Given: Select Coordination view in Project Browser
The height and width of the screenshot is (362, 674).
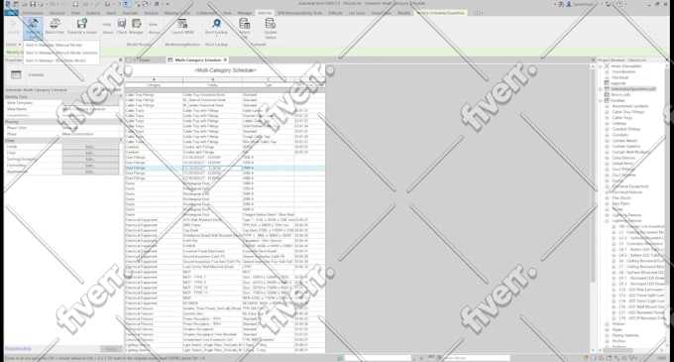Looking at the screenshot, I should pos(623,71).
